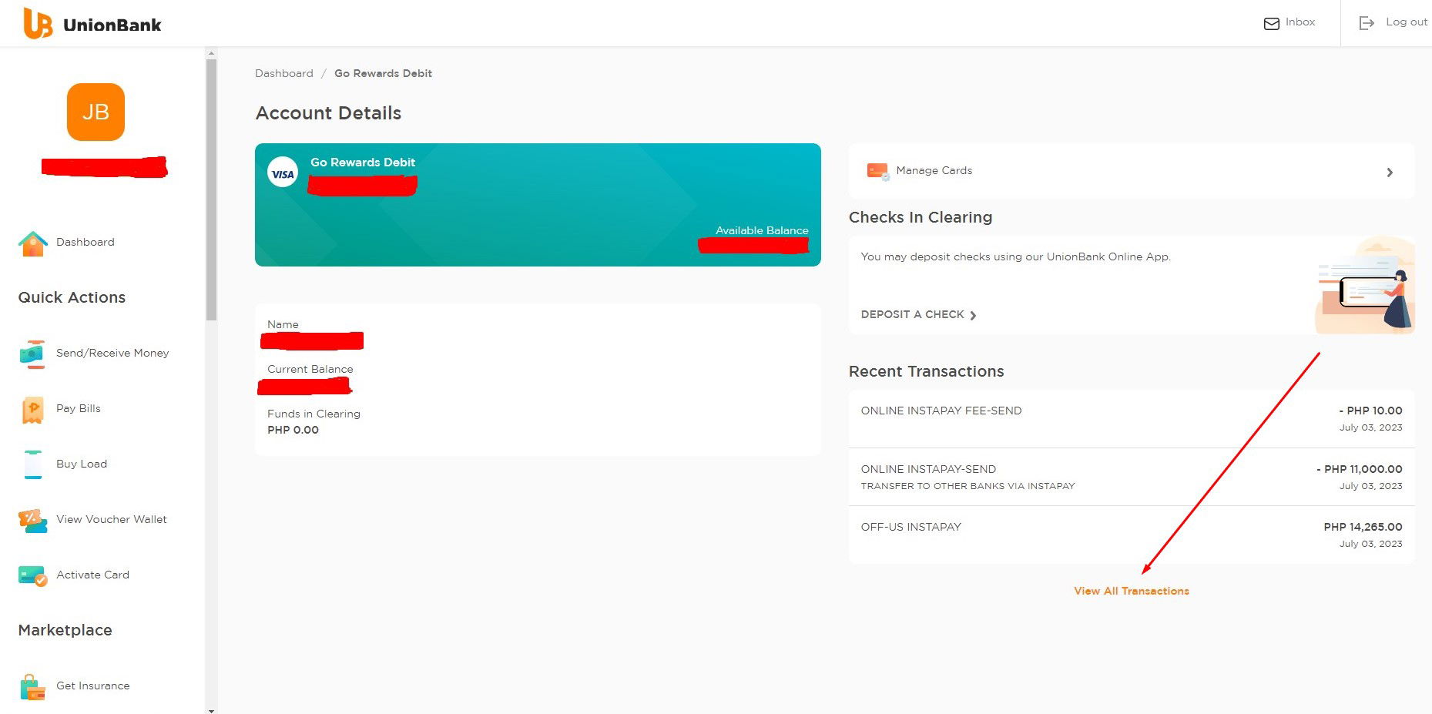Image resolution: width=1432 pixels, height=714 pixels.
Task: Click the Get Insurance bag icon
Action: 32,687
